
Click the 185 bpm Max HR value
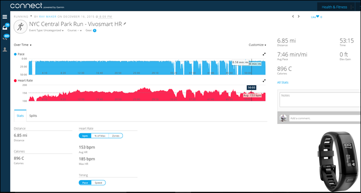(87, 159)
